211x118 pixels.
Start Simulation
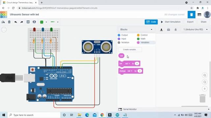point(171,22)
